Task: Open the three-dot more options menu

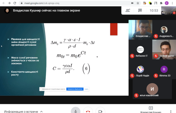Action: coord(173,3)
